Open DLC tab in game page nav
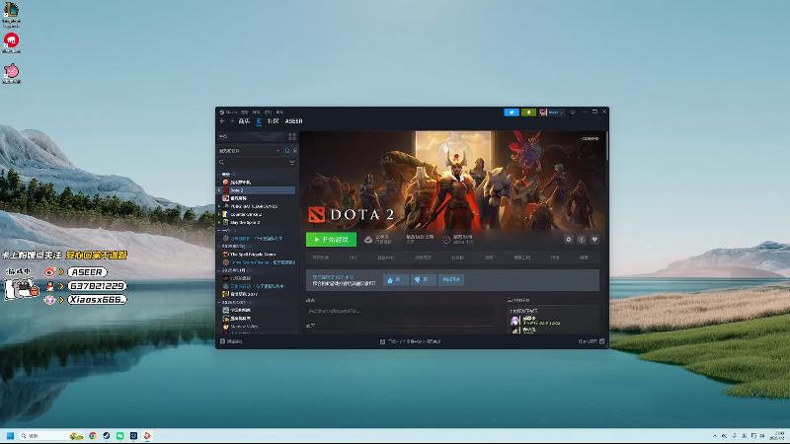The image size is (790, 444). pos(354,258)
